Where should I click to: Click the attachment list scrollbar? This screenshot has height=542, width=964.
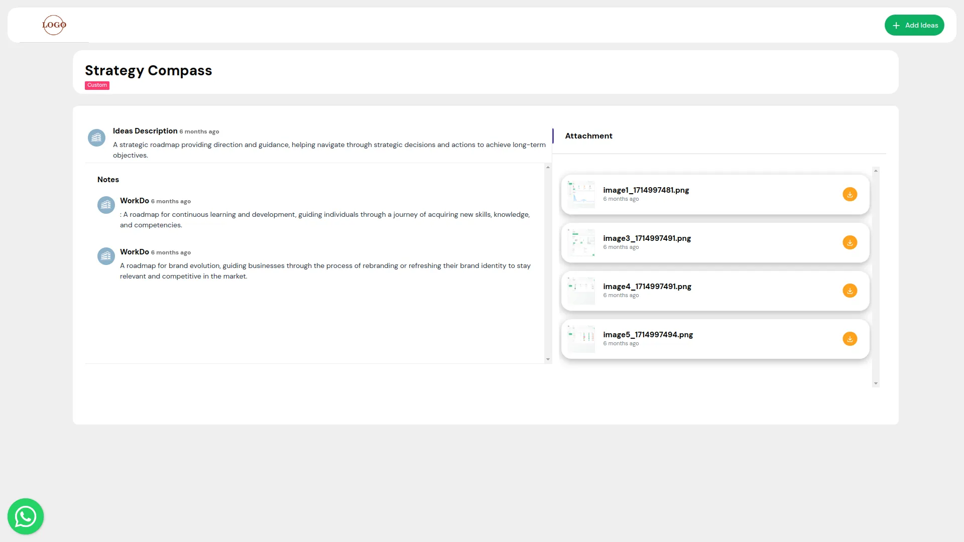pyautogui.click(x=876, y=276)
